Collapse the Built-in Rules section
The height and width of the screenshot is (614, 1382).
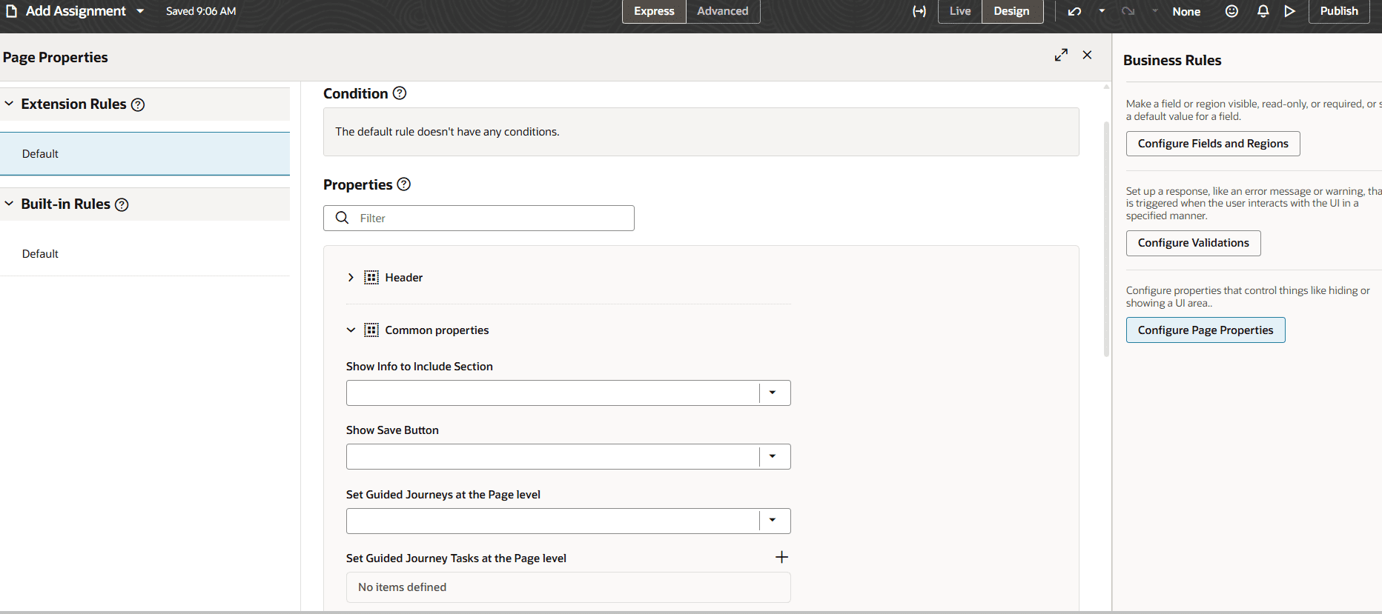pyautogui.click(x=9, y=204)
